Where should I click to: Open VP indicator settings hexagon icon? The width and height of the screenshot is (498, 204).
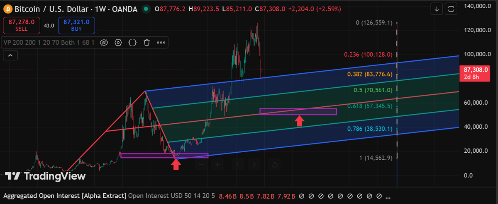pyautogui.click(x=118, y=42)
